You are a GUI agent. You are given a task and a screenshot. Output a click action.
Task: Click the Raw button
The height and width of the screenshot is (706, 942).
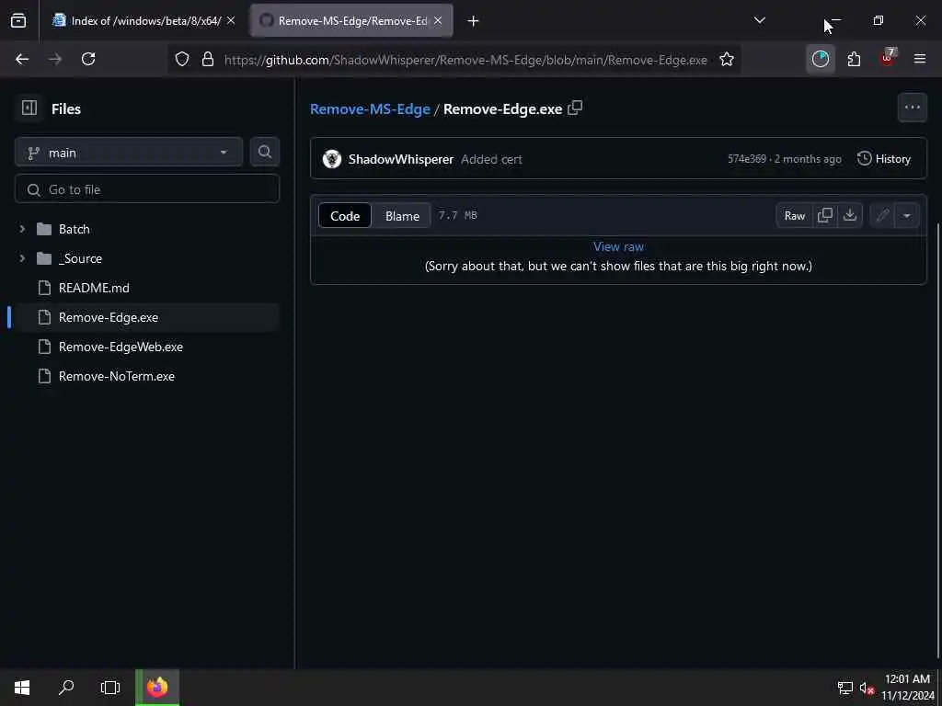794,215
